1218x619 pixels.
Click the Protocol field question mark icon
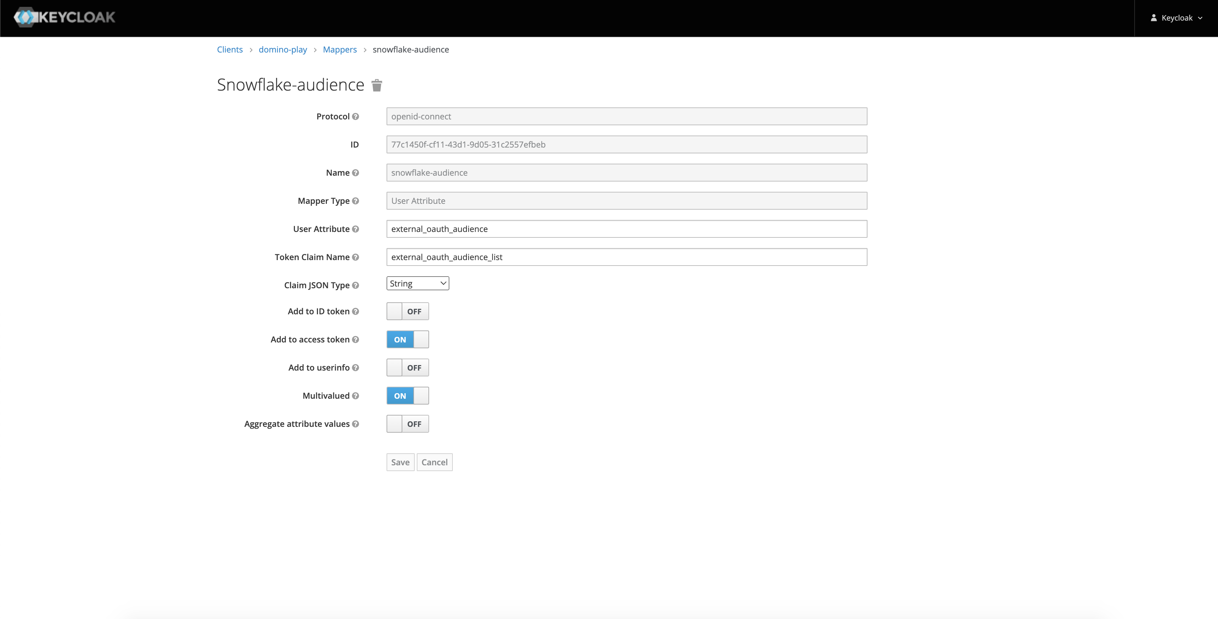pyautogui.click(x=356, y=116)
